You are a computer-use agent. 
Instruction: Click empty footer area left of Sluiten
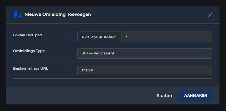[x=81, y=96]
